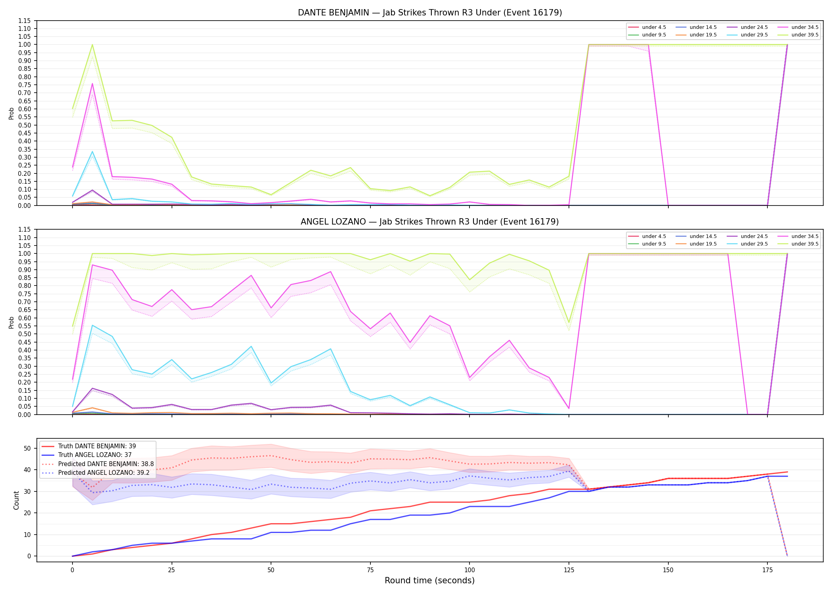Click '1.00' tick on Dante Benjamin chart
Screen dimensions: 832x594
click(24, 45)
